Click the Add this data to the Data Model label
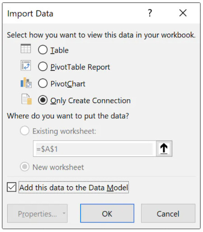Screen dimensions: 203x232 [74, 188]
